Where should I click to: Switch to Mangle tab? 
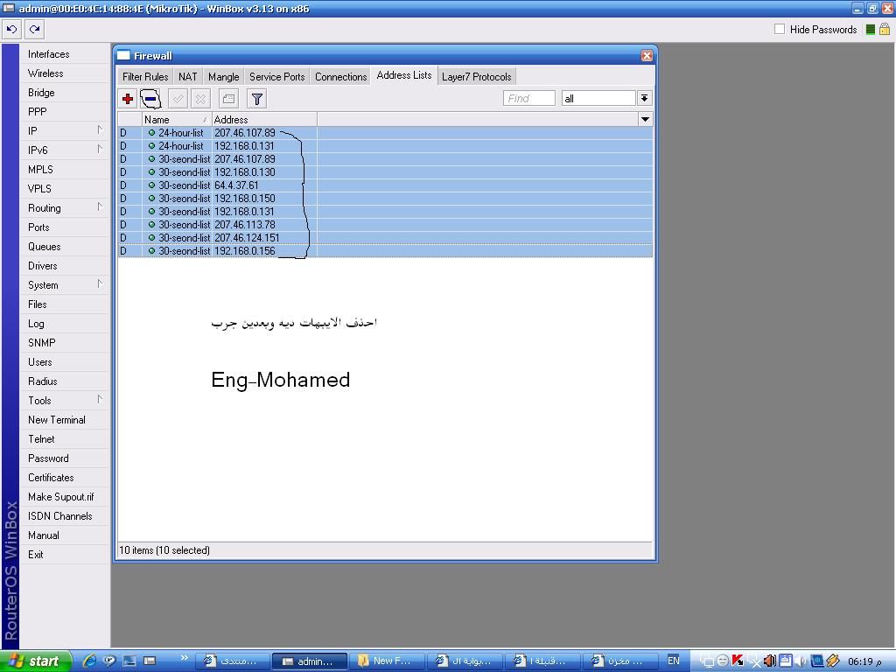point(223,77)
